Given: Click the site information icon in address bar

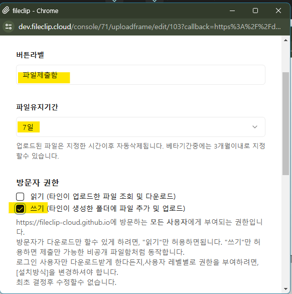Looking at the screenshot, I should (9, 27).
